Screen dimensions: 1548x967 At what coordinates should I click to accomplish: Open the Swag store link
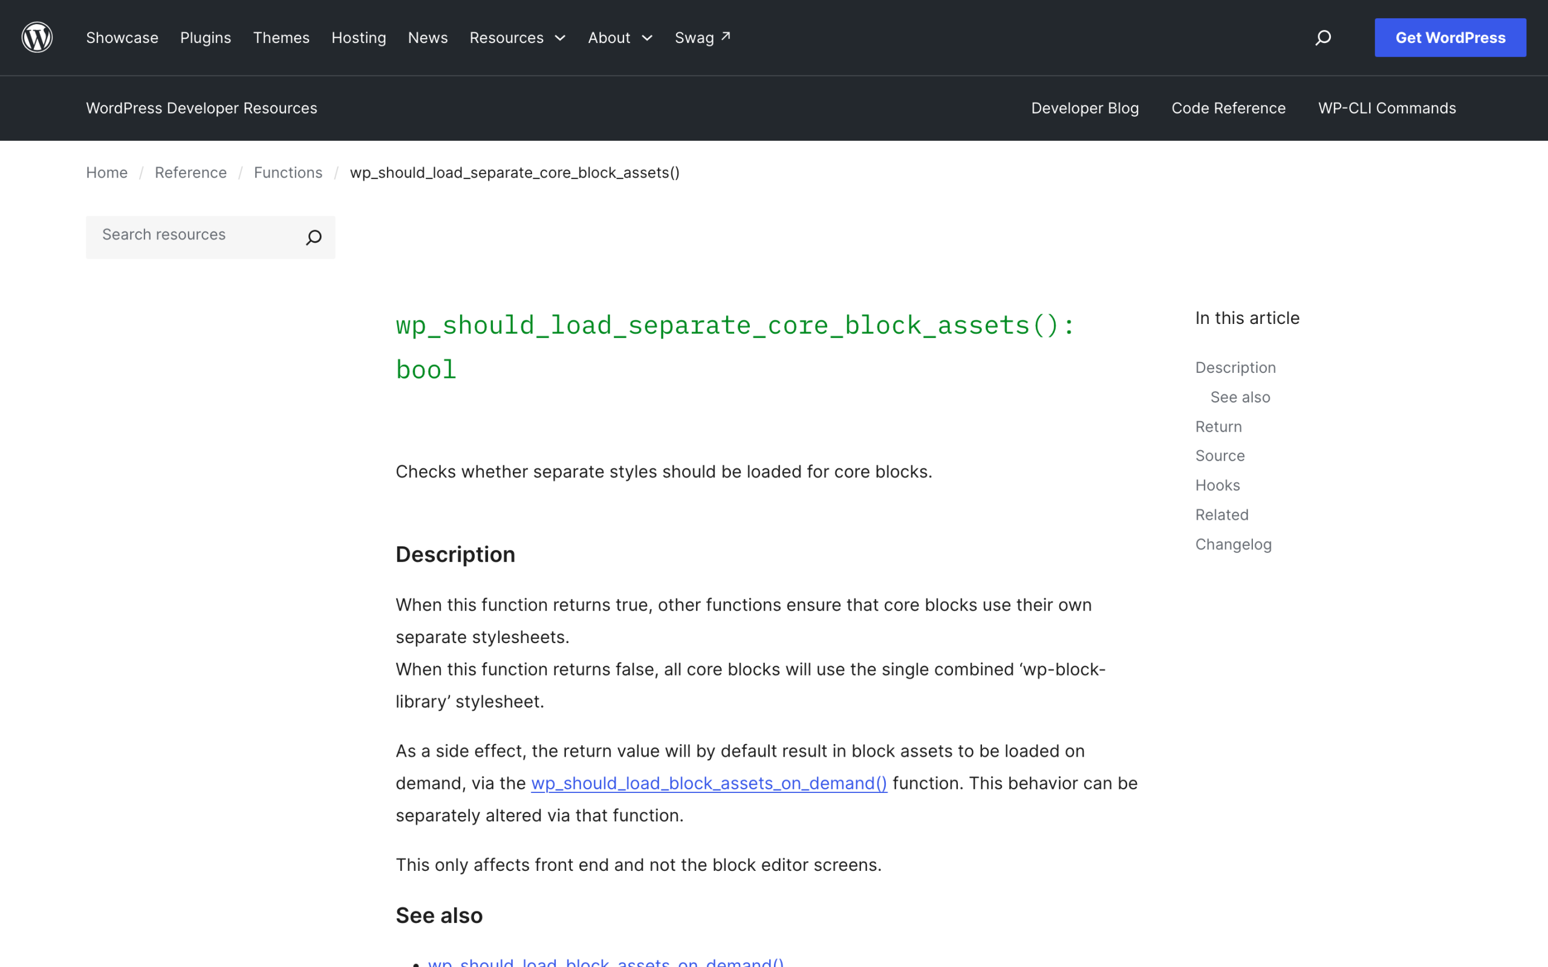pos(703,37)
